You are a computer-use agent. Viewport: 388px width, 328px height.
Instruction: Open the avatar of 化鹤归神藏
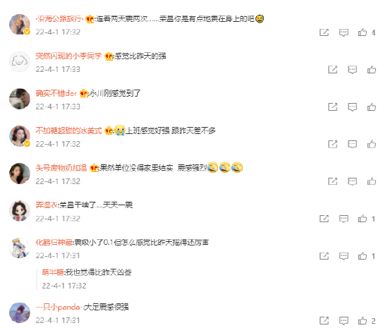(20, 248)
